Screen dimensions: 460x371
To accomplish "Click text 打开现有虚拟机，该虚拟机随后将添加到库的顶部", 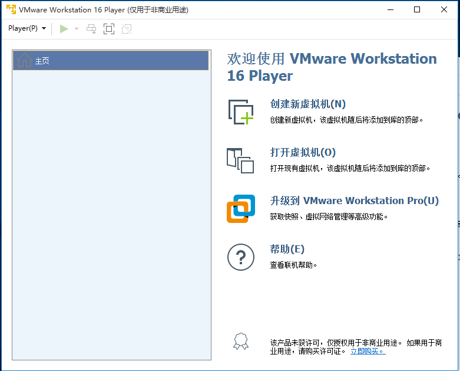I will (x=350, y=168).
